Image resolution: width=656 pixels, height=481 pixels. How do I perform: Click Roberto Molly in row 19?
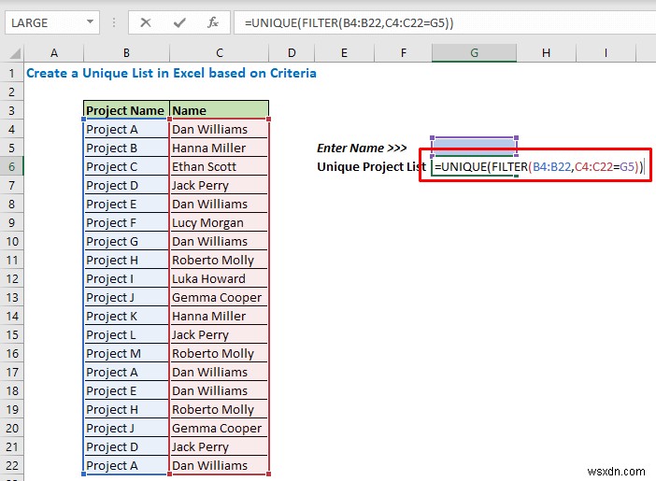[219, 409]
